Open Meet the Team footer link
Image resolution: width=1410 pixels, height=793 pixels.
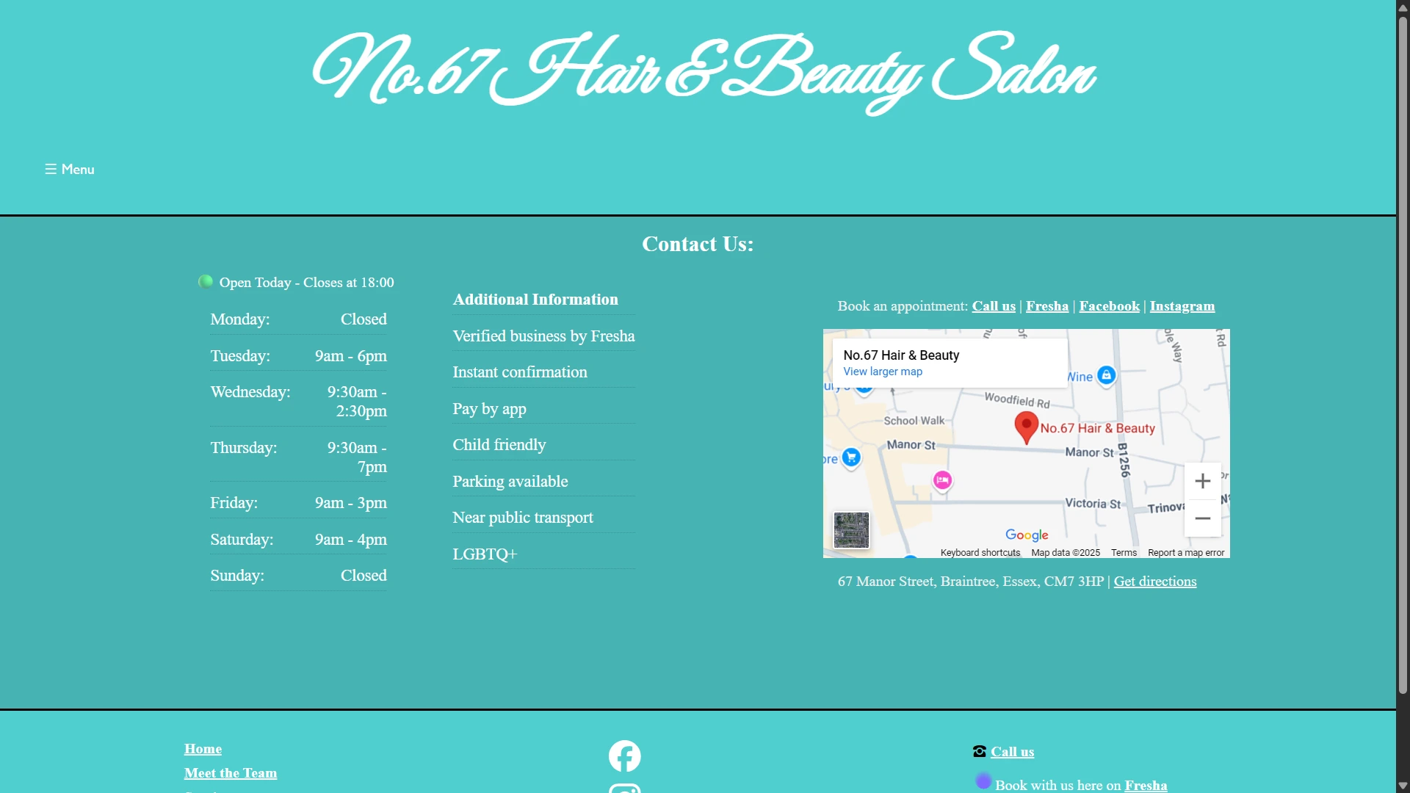[231, 773]
